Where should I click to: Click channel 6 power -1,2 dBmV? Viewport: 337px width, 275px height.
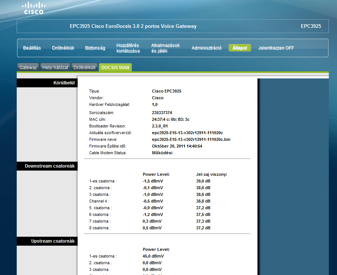point(153,214)
